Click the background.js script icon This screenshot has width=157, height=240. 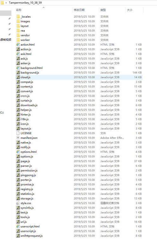pyautogui.click(x=18, y=73)
